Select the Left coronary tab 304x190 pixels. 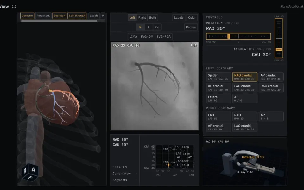coord(132,18)
